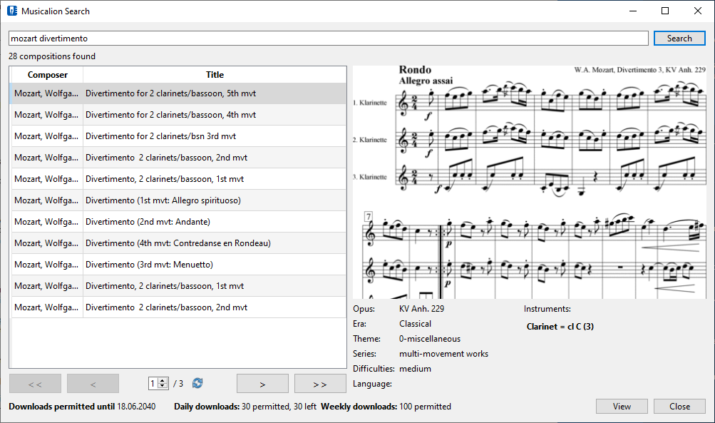Click the Rondo sheet music preview
Viewport: 715px width, 423px height.
click(530, 182)
